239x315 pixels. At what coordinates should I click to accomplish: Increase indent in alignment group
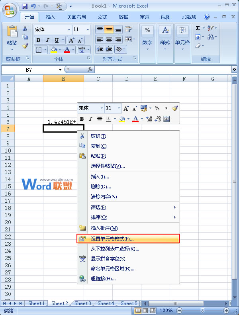pos(109,49)
